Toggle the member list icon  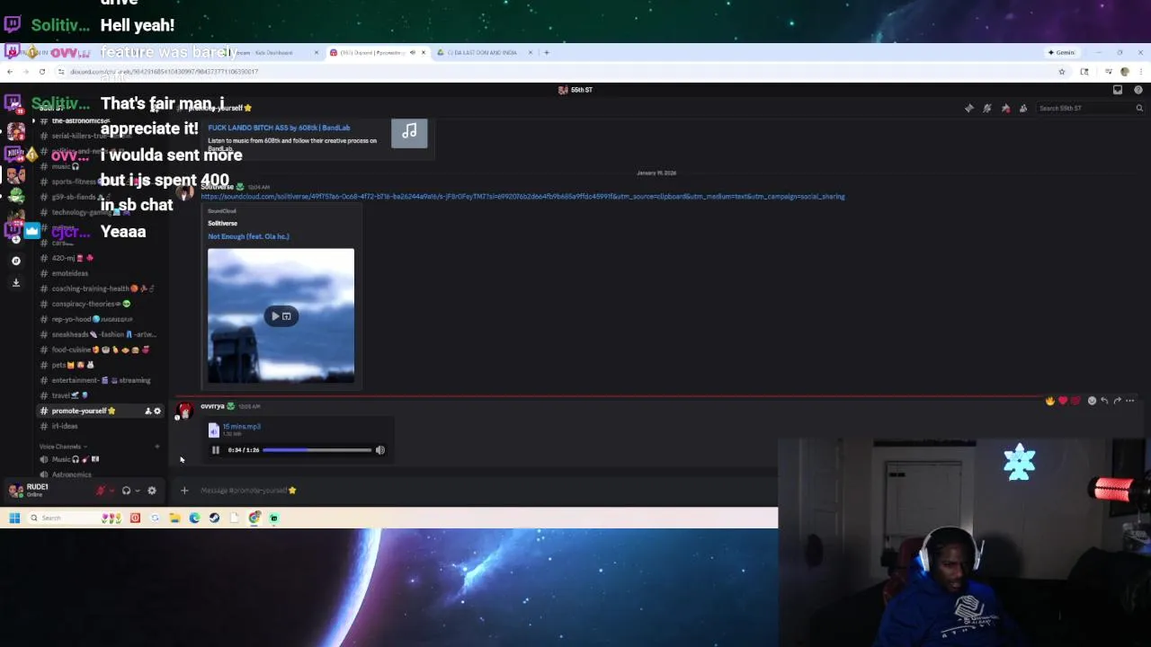(1023, 108)
